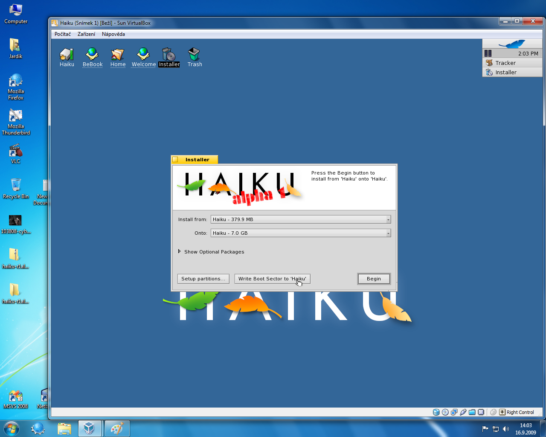
Task: Click the VirtualBox shared folders status icon
Action: pos(472,412)
